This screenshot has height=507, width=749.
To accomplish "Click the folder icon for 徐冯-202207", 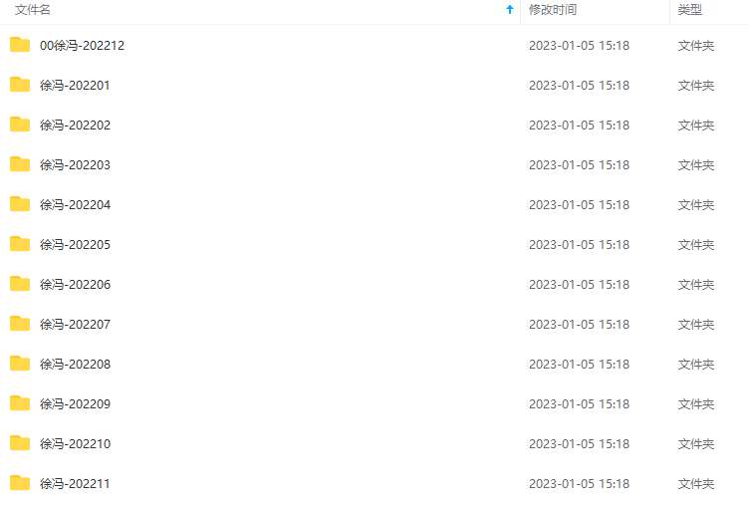I will 20,324.
